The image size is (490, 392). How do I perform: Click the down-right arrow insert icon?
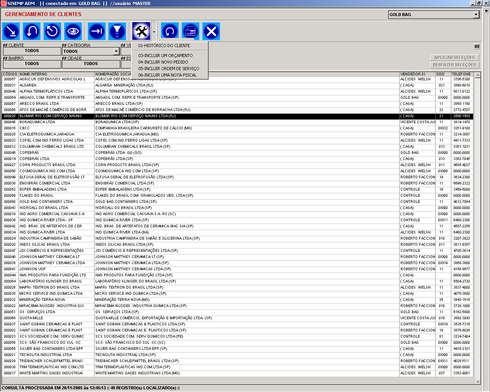11,31
